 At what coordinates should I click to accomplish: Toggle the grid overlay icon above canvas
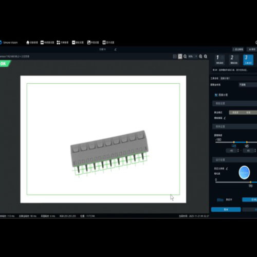click(175, 57)
